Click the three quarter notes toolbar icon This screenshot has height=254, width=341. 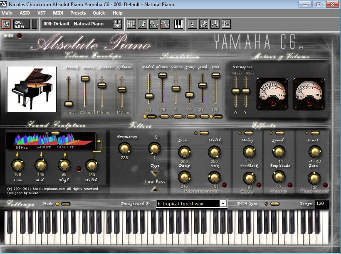coord(215,24)
